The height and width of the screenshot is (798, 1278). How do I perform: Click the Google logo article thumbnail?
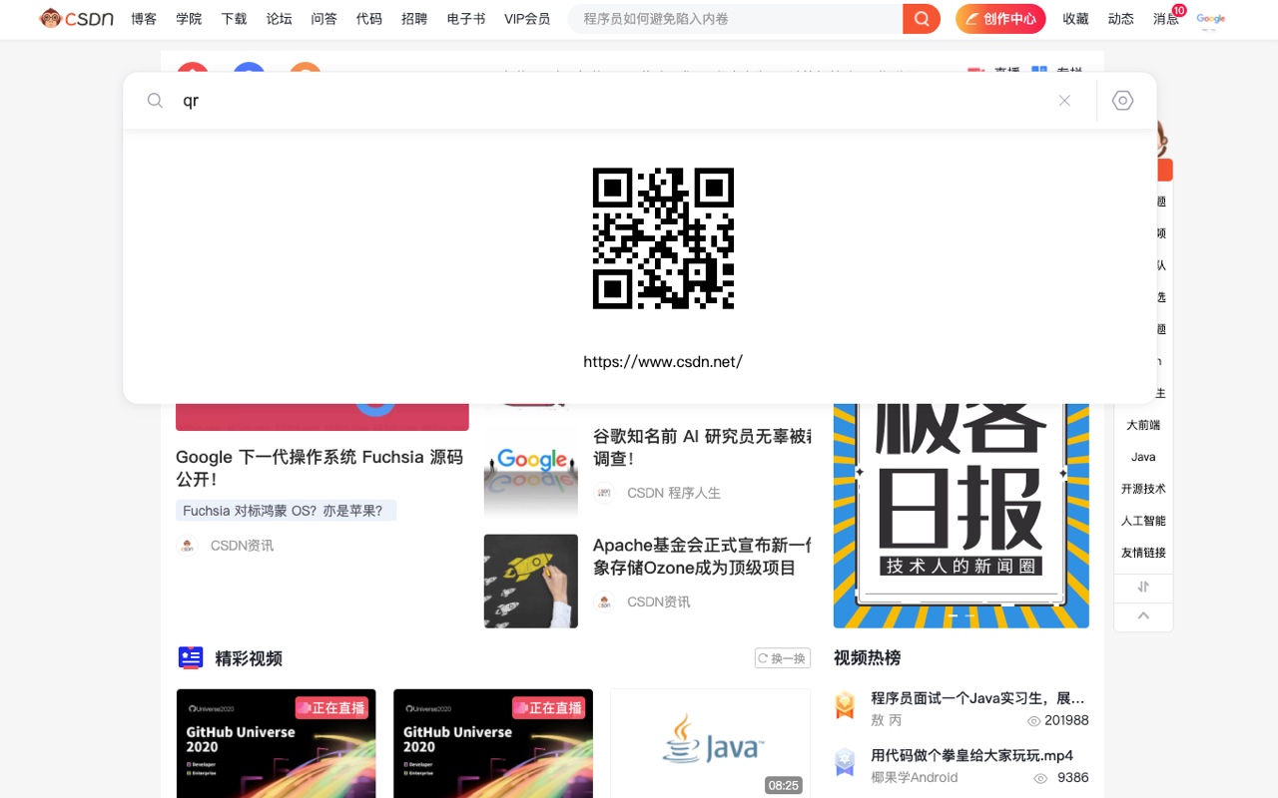pyautogui.click(x=530, y=473)
